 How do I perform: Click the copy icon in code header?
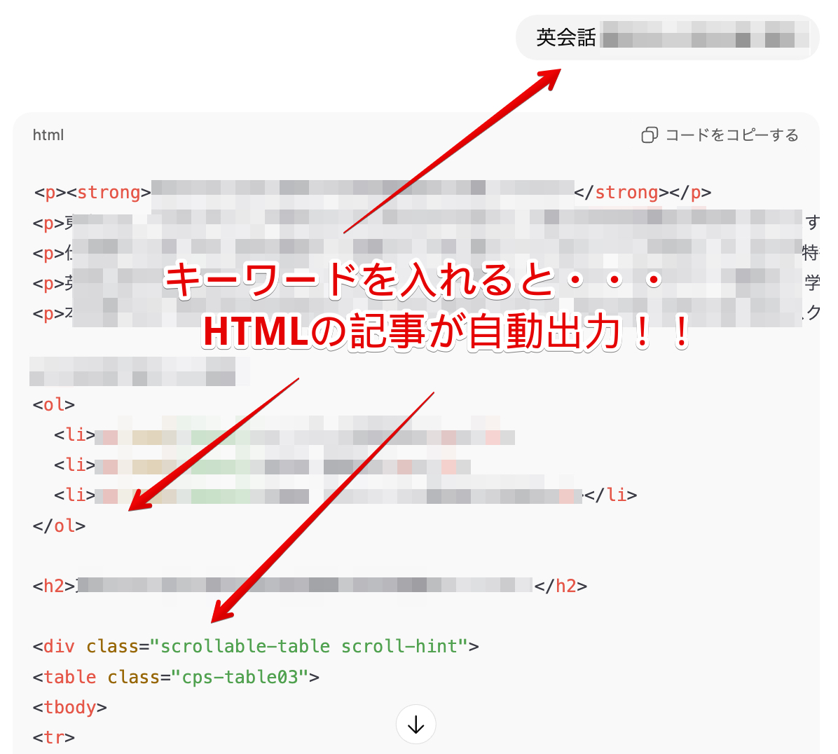tap(649, 135)
